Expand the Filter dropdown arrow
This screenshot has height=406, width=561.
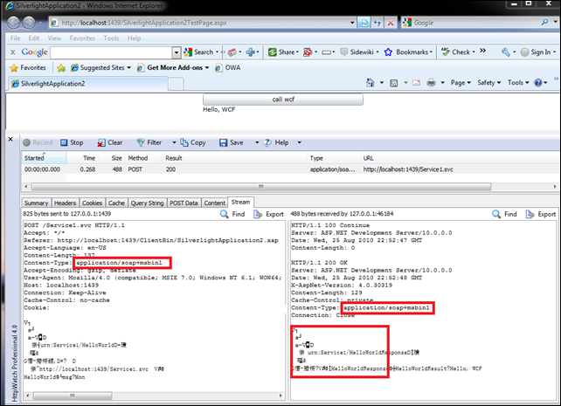point(174,142)
